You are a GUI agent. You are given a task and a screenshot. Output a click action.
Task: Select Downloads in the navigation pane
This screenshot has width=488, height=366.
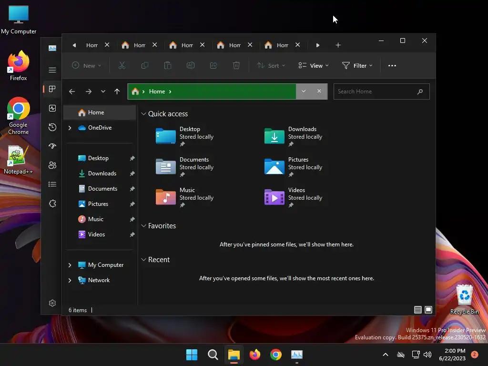coord(100,173)
